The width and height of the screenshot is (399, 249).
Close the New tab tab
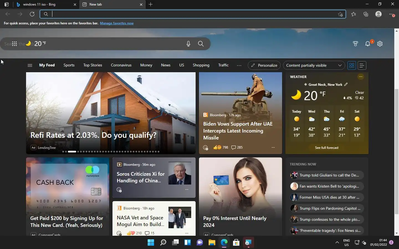[141, 4]
